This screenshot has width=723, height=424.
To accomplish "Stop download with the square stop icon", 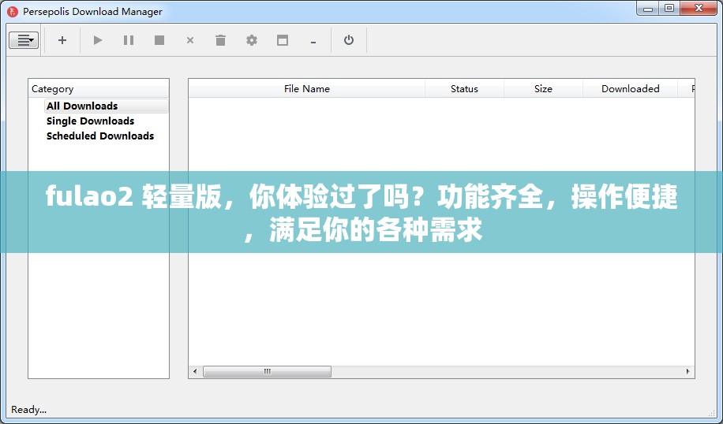I will pos(159,40).
